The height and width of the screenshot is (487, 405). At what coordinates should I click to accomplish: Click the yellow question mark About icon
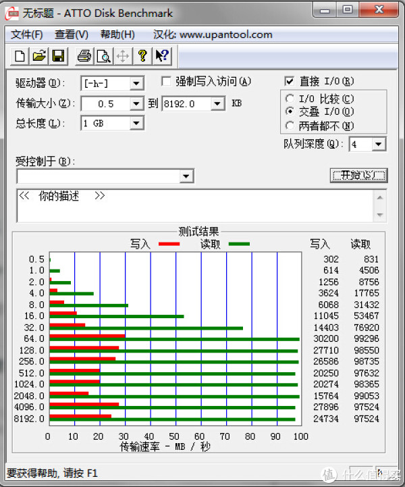pyautogui.click(x=142, y=56)
